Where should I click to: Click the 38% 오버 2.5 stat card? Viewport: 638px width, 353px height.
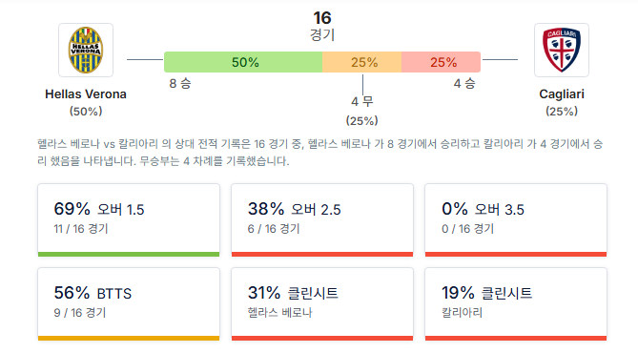pyautogui.click(x=322, y=219)
